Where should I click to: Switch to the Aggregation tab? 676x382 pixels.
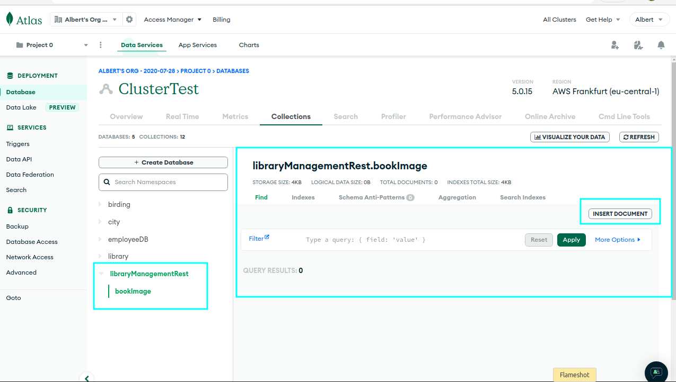tap(457, 197)
